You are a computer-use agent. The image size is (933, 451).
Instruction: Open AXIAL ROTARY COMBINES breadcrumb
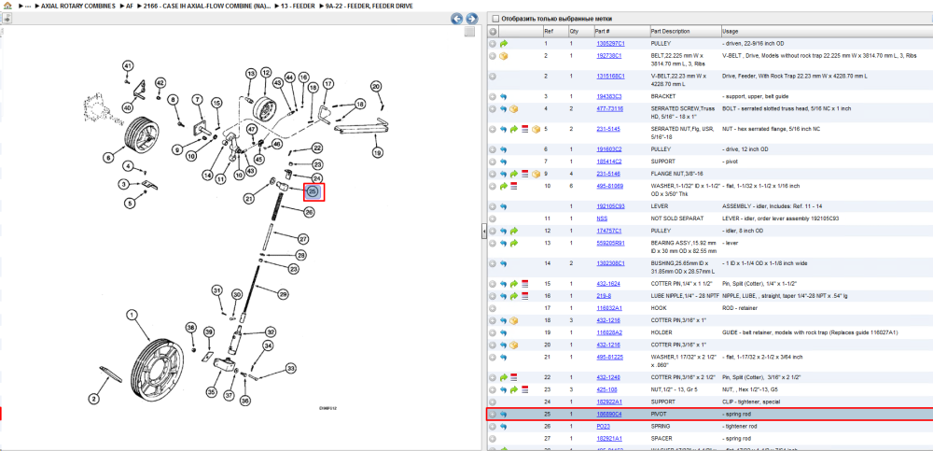click(78, 6)
